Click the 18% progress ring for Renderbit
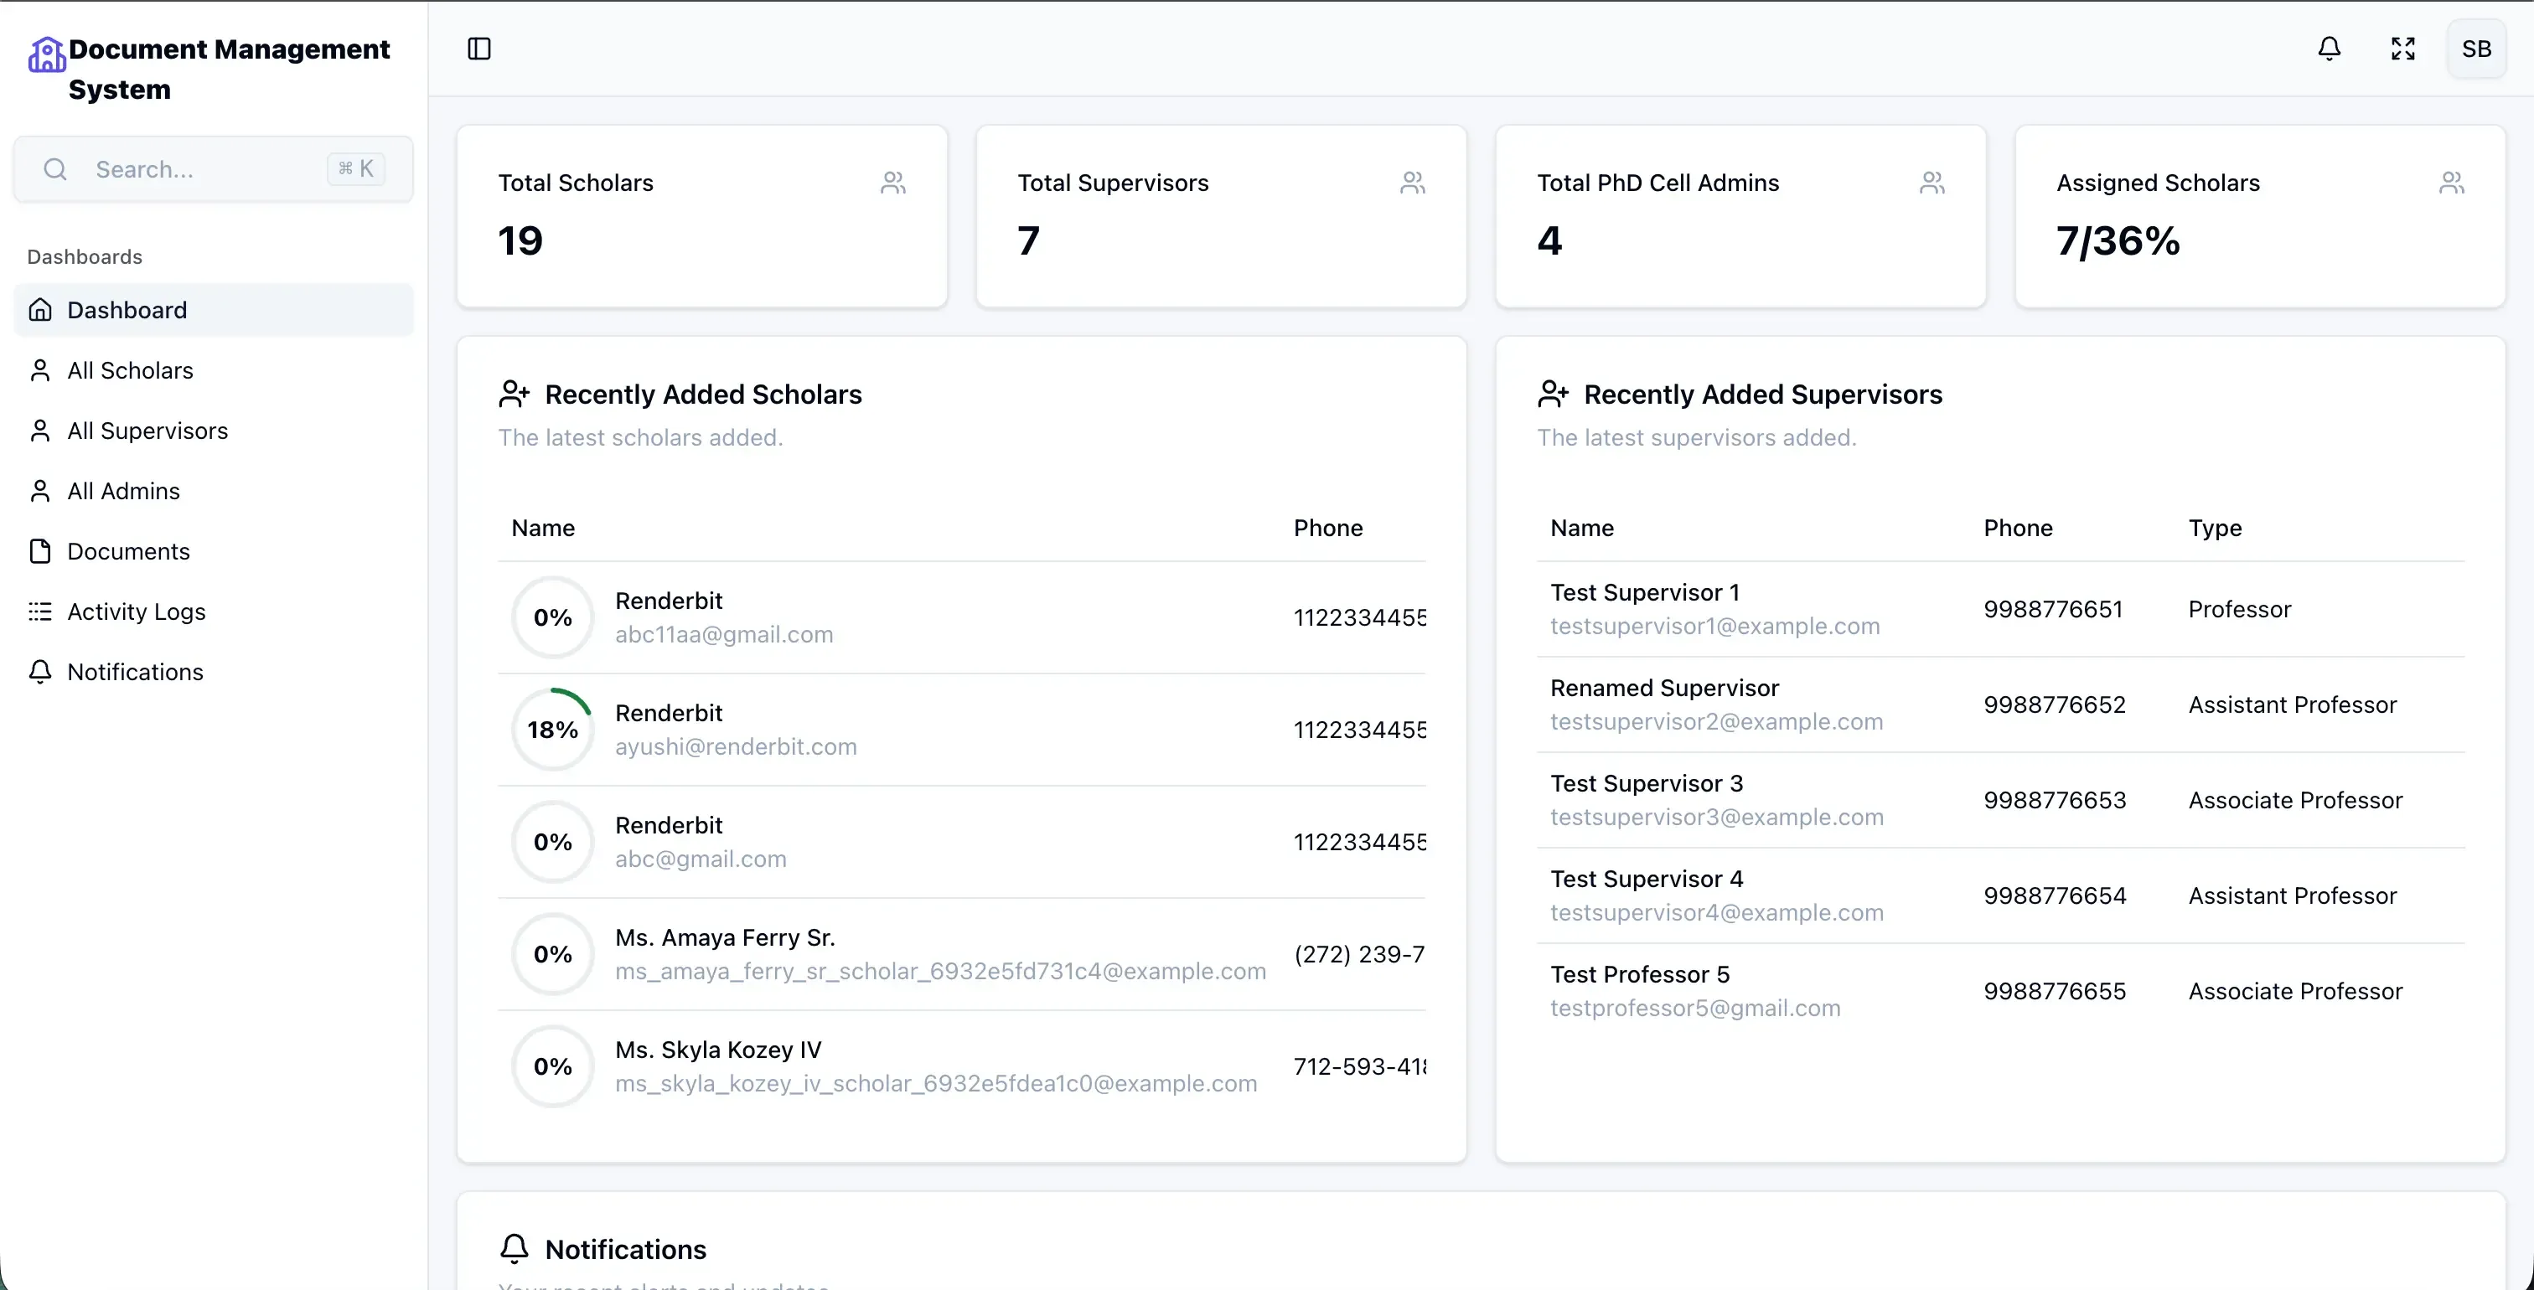The image size is (2534, 1290). [x=553, y=730]
